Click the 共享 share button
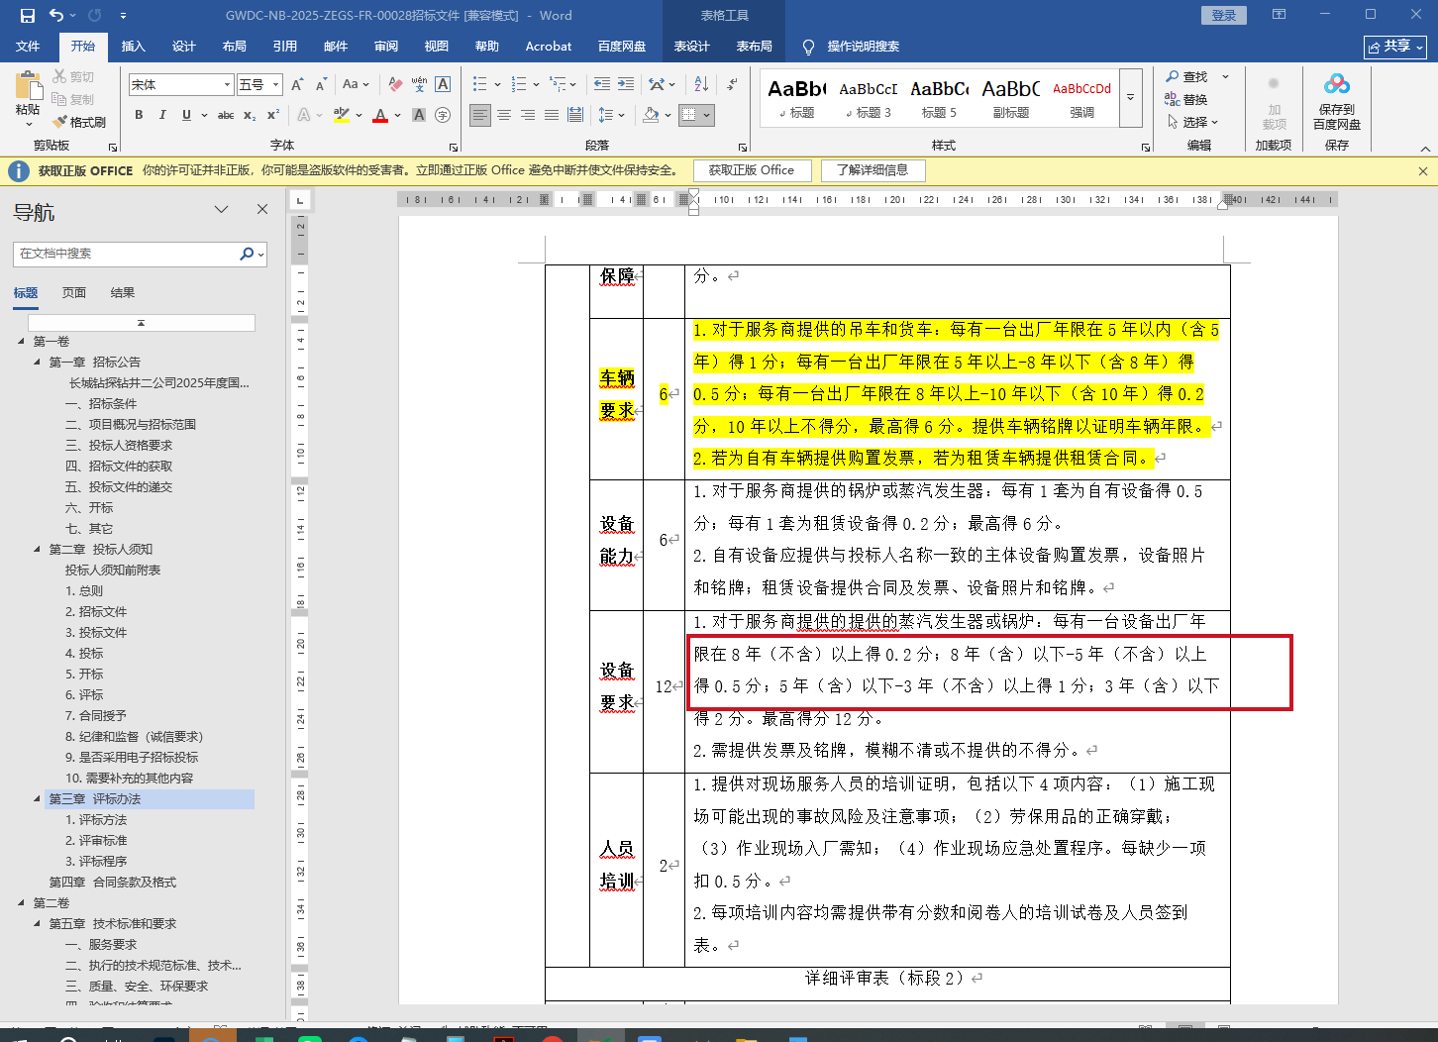The width and height of the screenshot is (1438, 1042). (1395, 47)
